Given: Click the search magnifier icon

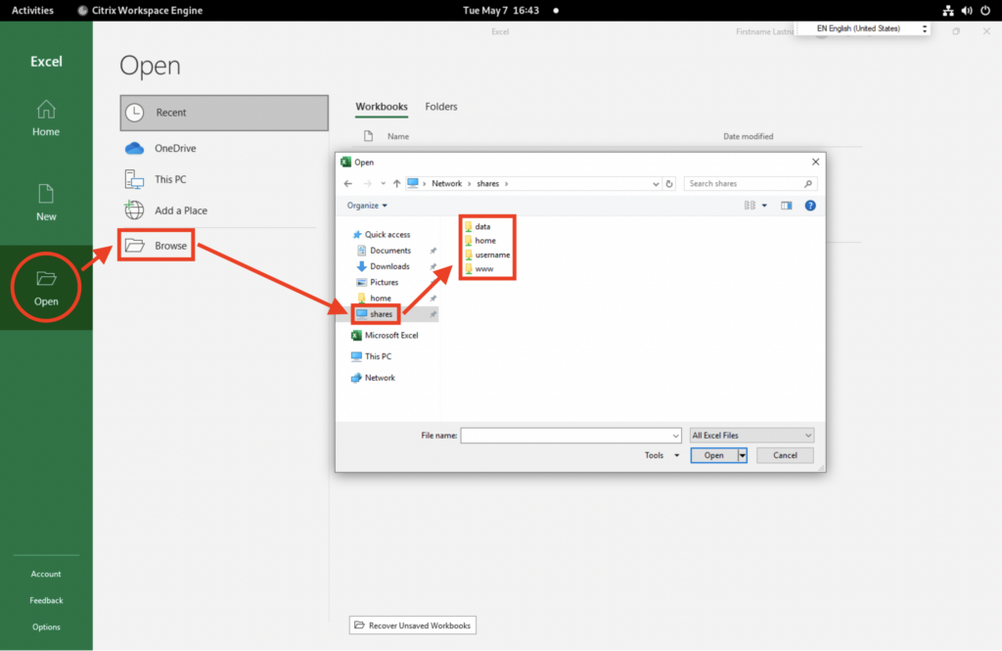Looking at the screenshot, I should (808, 183).
